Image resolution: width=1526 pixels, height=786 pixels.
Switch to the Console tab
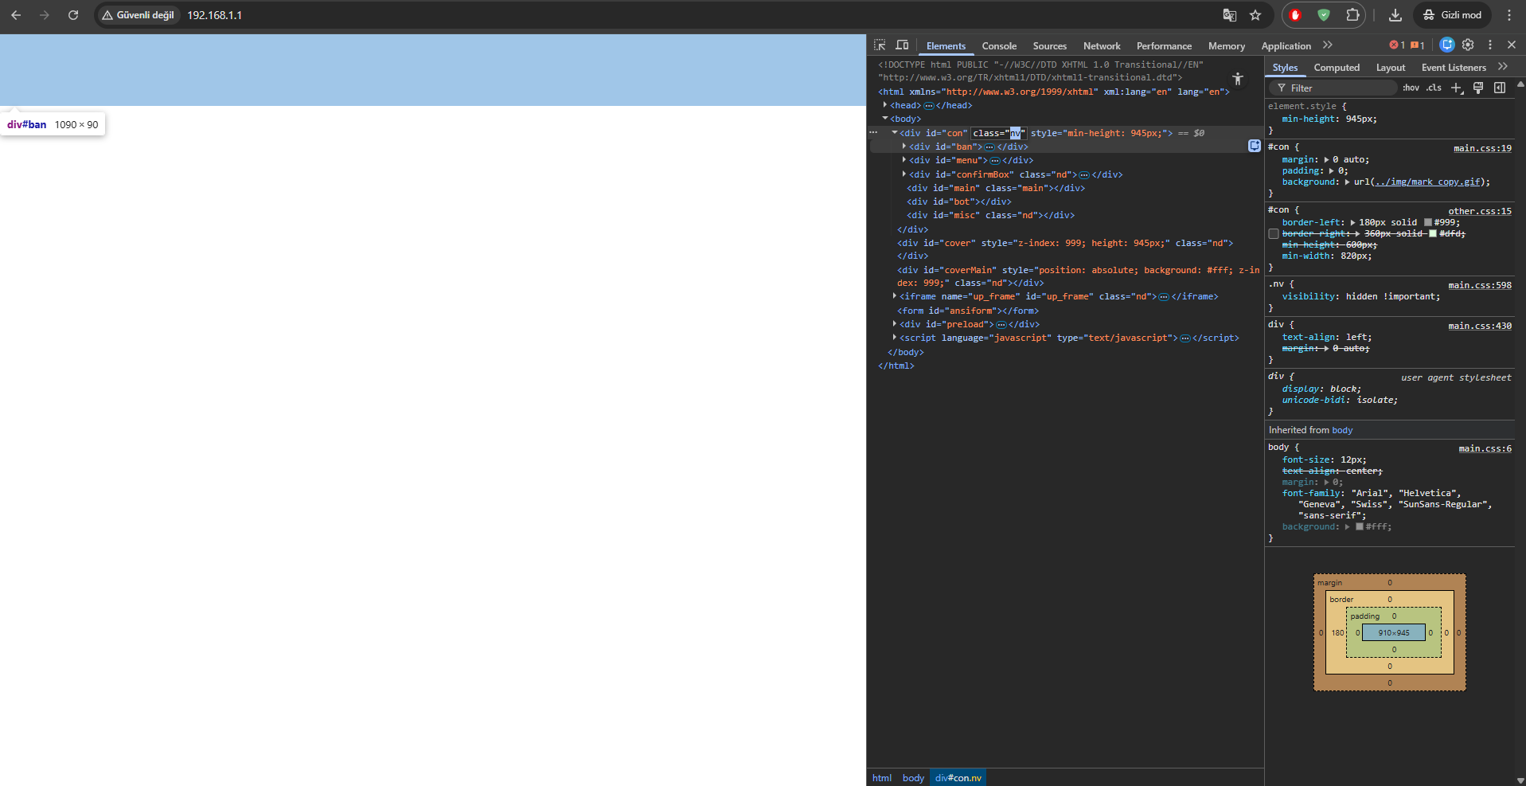[x=999, y=46]
